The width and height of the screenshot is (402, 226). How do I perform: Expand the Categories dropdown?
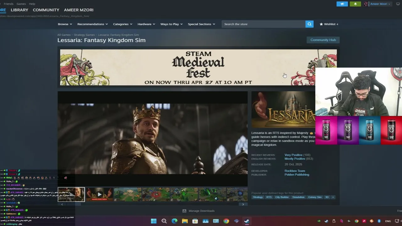(122, 24)
